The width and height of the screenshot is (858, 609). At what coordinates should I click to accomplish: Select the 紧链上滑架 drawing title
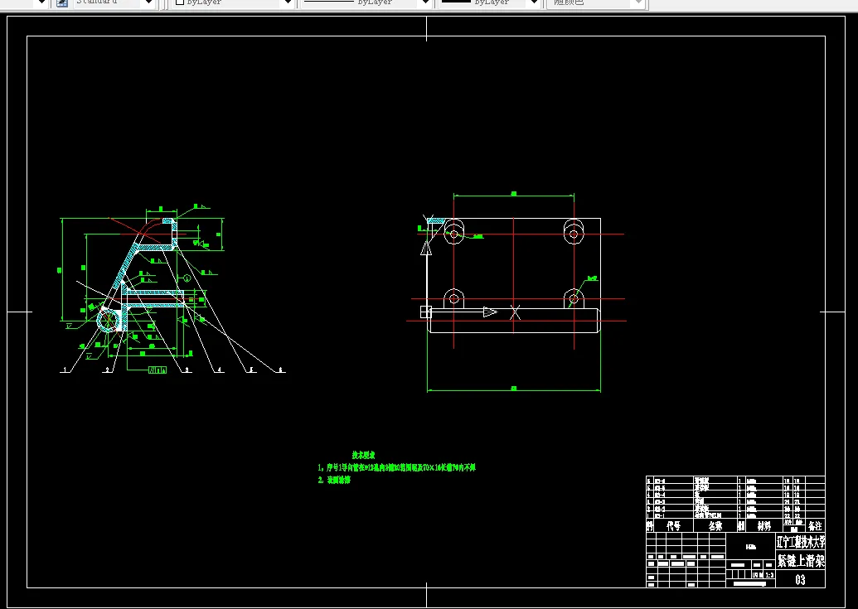point(801,560)
